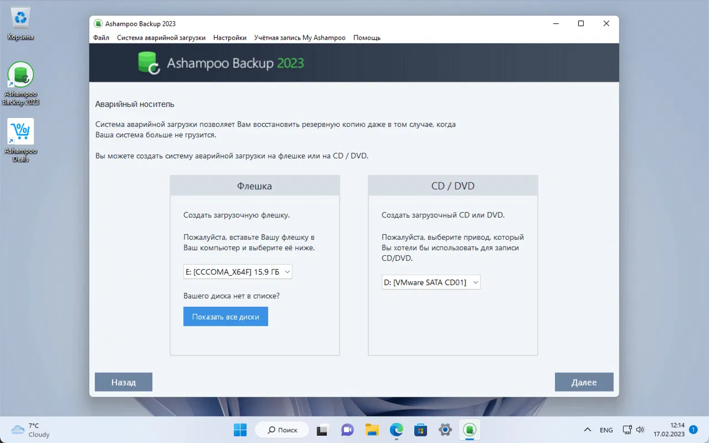Click ENG language indicator

click(x=606, y=430)
